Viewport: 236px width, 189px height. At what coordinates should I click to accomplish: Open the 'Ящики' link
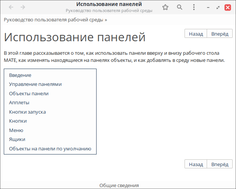click(17, 139)
